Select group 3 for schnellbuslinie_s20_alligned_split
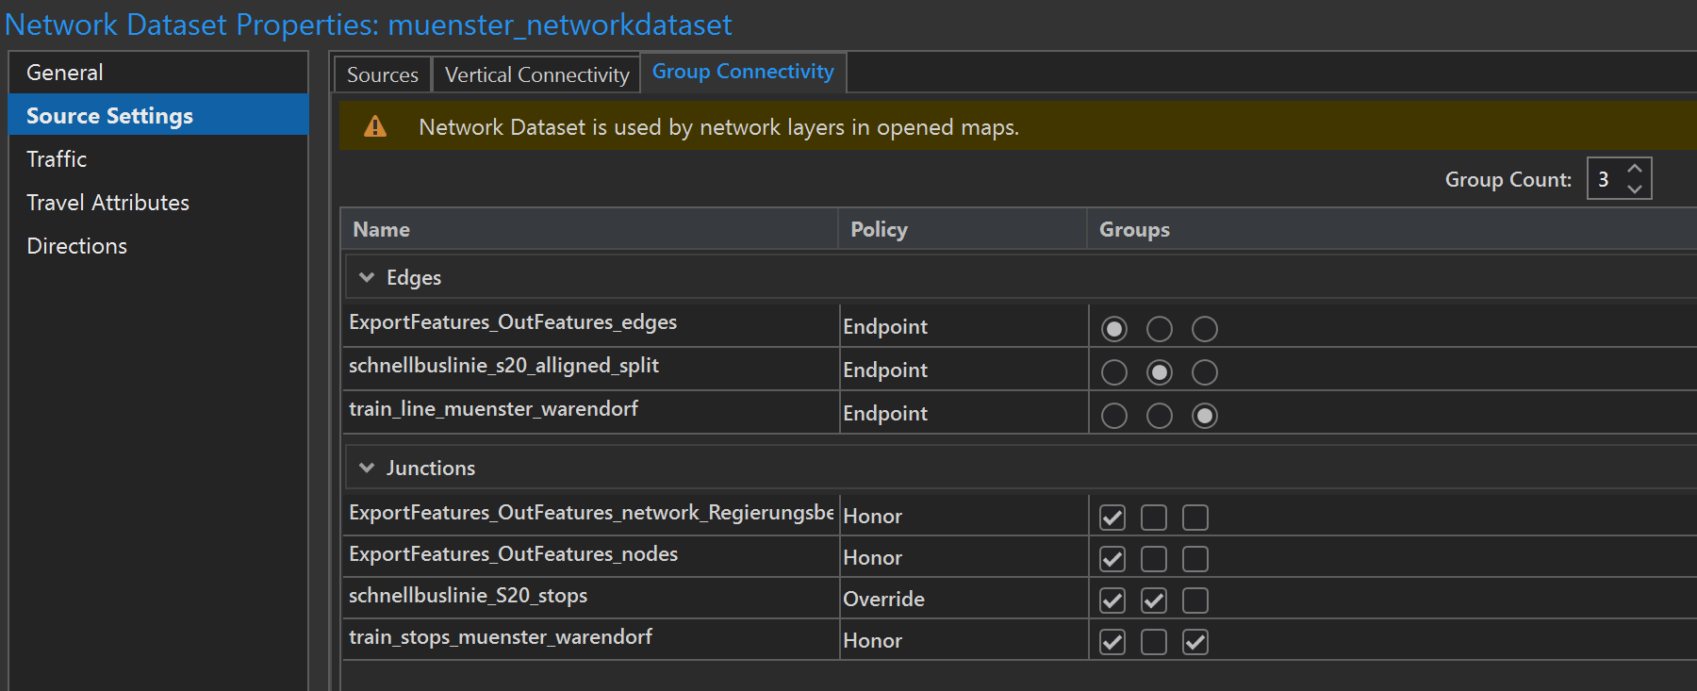Viewport: 1697px width, 691px height. tap(1204, 372)
